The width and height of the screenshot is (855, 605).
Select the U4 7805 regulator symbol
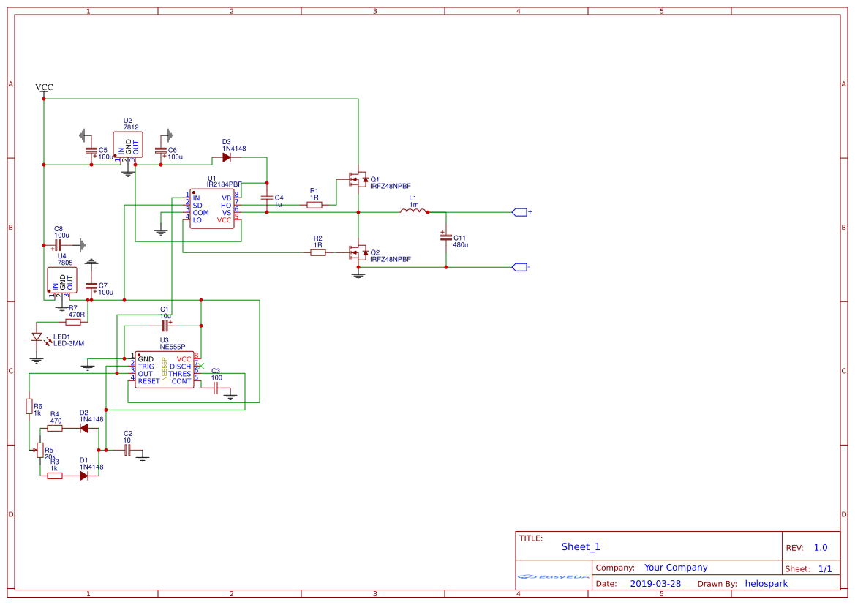pos(62,280)
